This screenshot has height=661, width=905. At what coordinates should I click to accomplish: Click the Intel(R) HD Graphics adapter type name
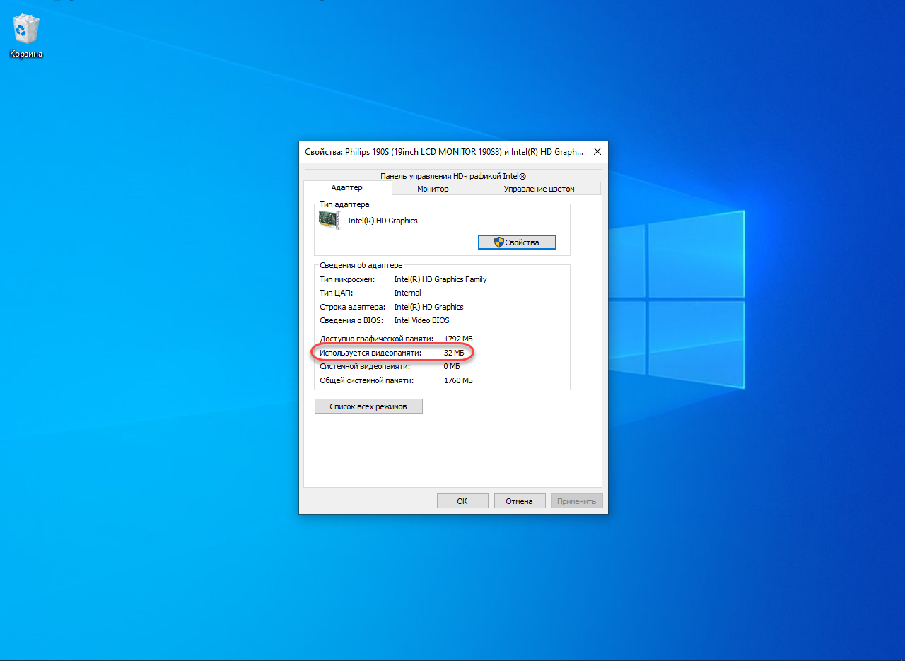tap(383, 221)
